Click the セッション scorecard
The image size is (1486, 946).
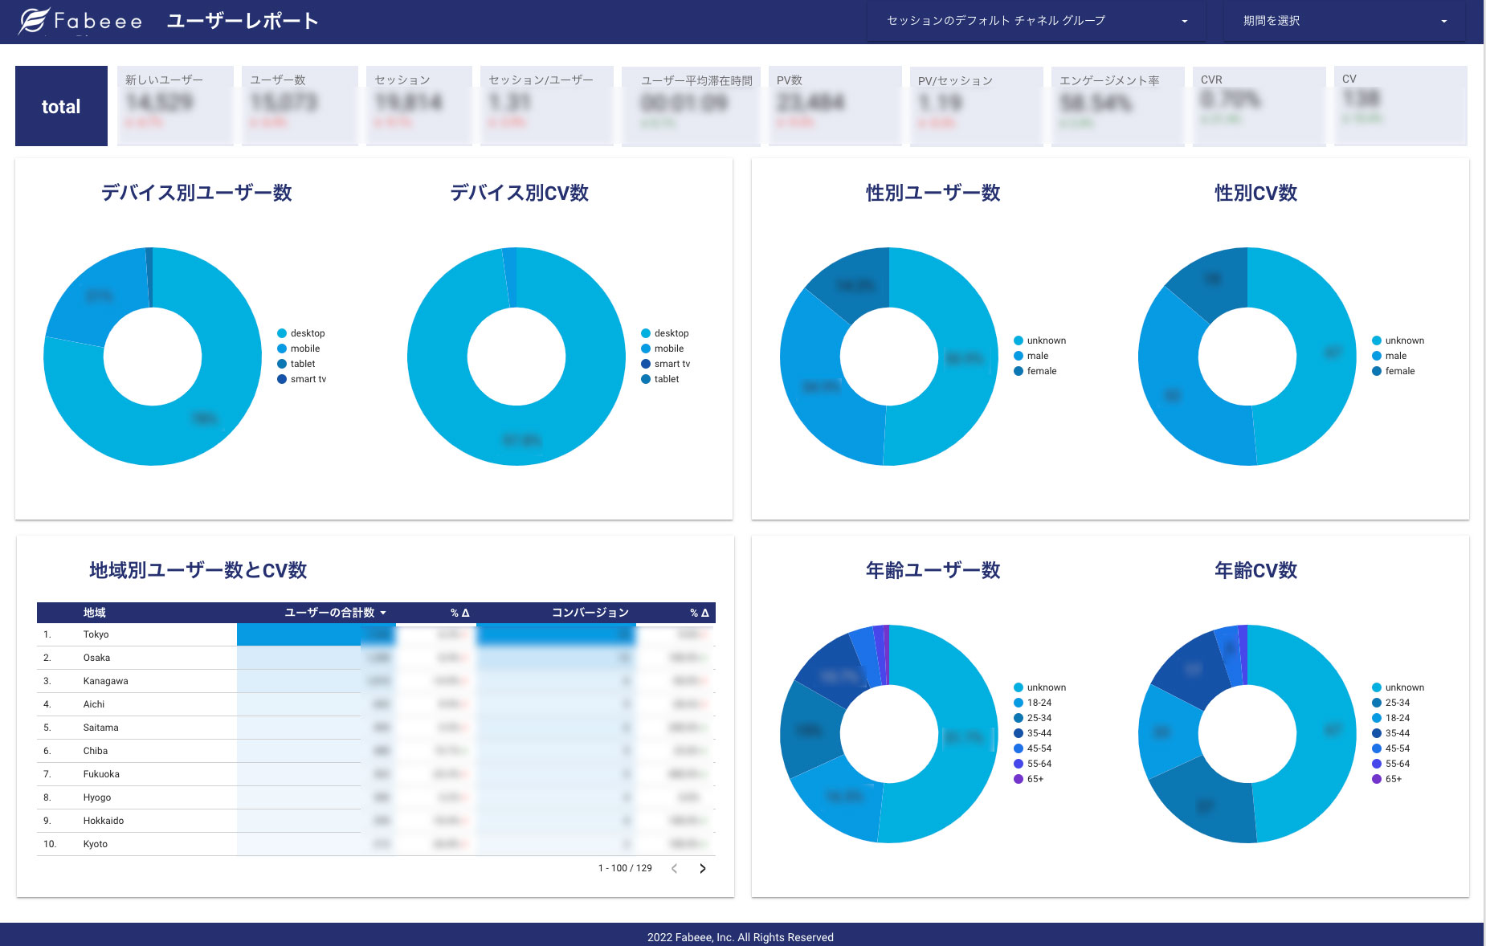click(419, 106)
